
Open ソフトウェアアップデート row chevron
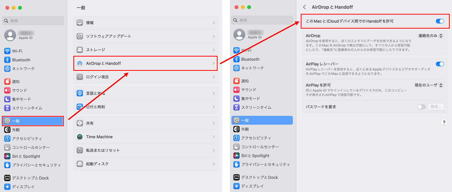[214, 36]
